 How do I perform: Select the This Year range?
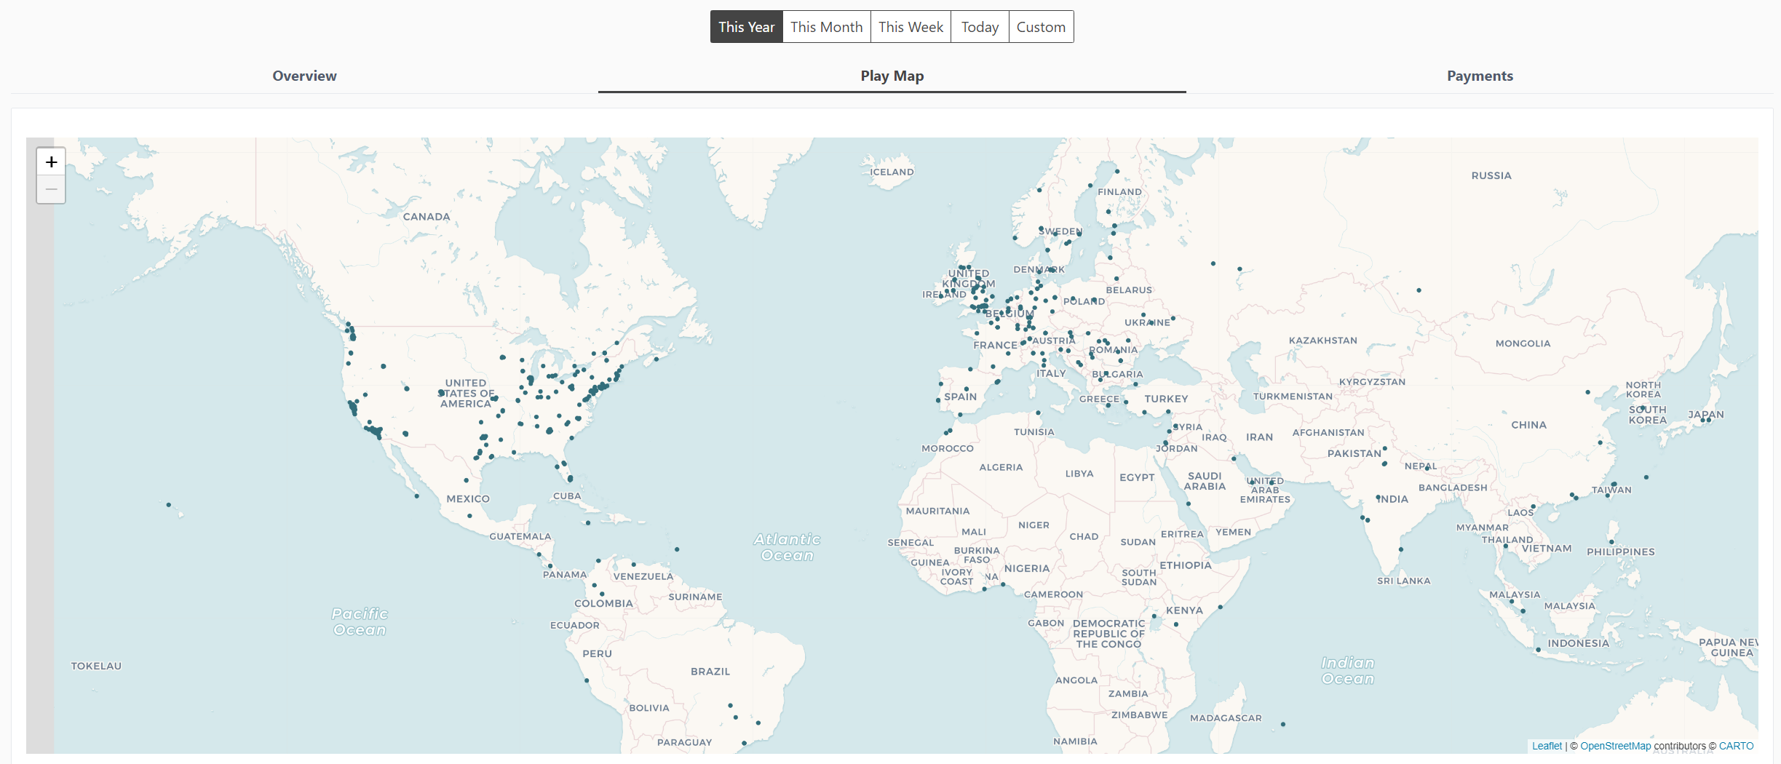pos(746,27)
